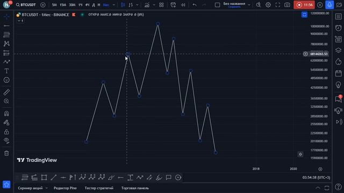
Task: Expand the indicators favorites dropdown
Action: pos(154,5)
